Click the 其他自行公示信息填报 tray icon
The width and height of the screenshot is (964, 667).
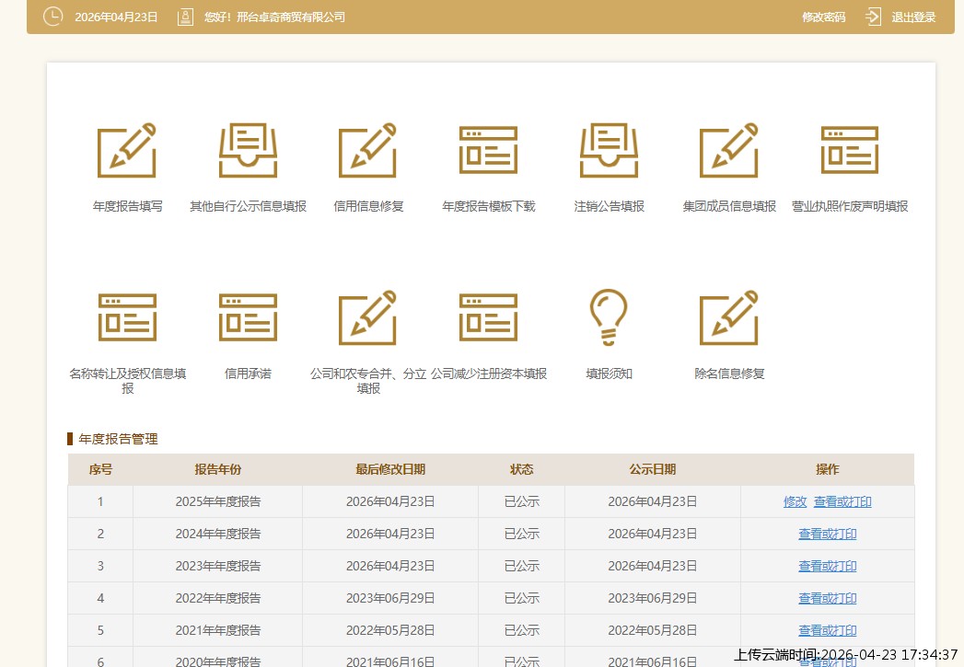pos(248,151)
